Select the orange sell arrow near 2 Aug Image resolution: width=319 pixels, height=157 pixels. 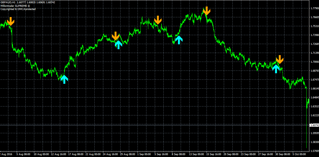click(11, 21)
